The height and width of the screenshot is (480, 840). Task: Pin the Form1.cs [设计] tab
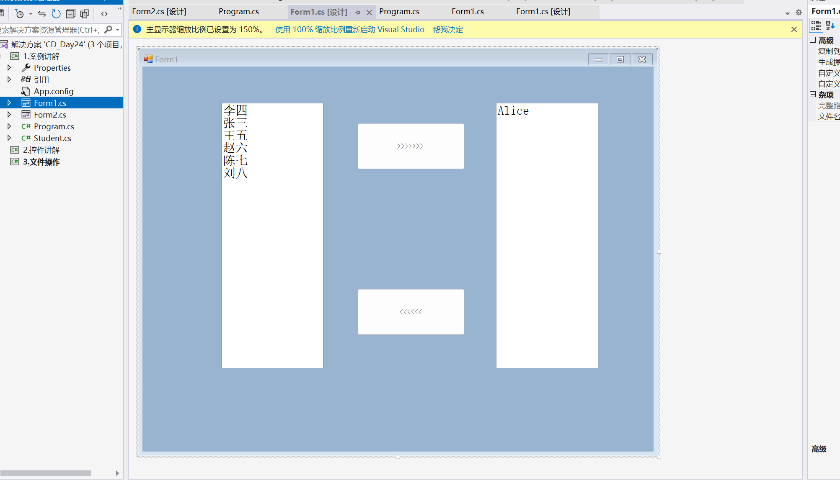(x=357, y=13)
